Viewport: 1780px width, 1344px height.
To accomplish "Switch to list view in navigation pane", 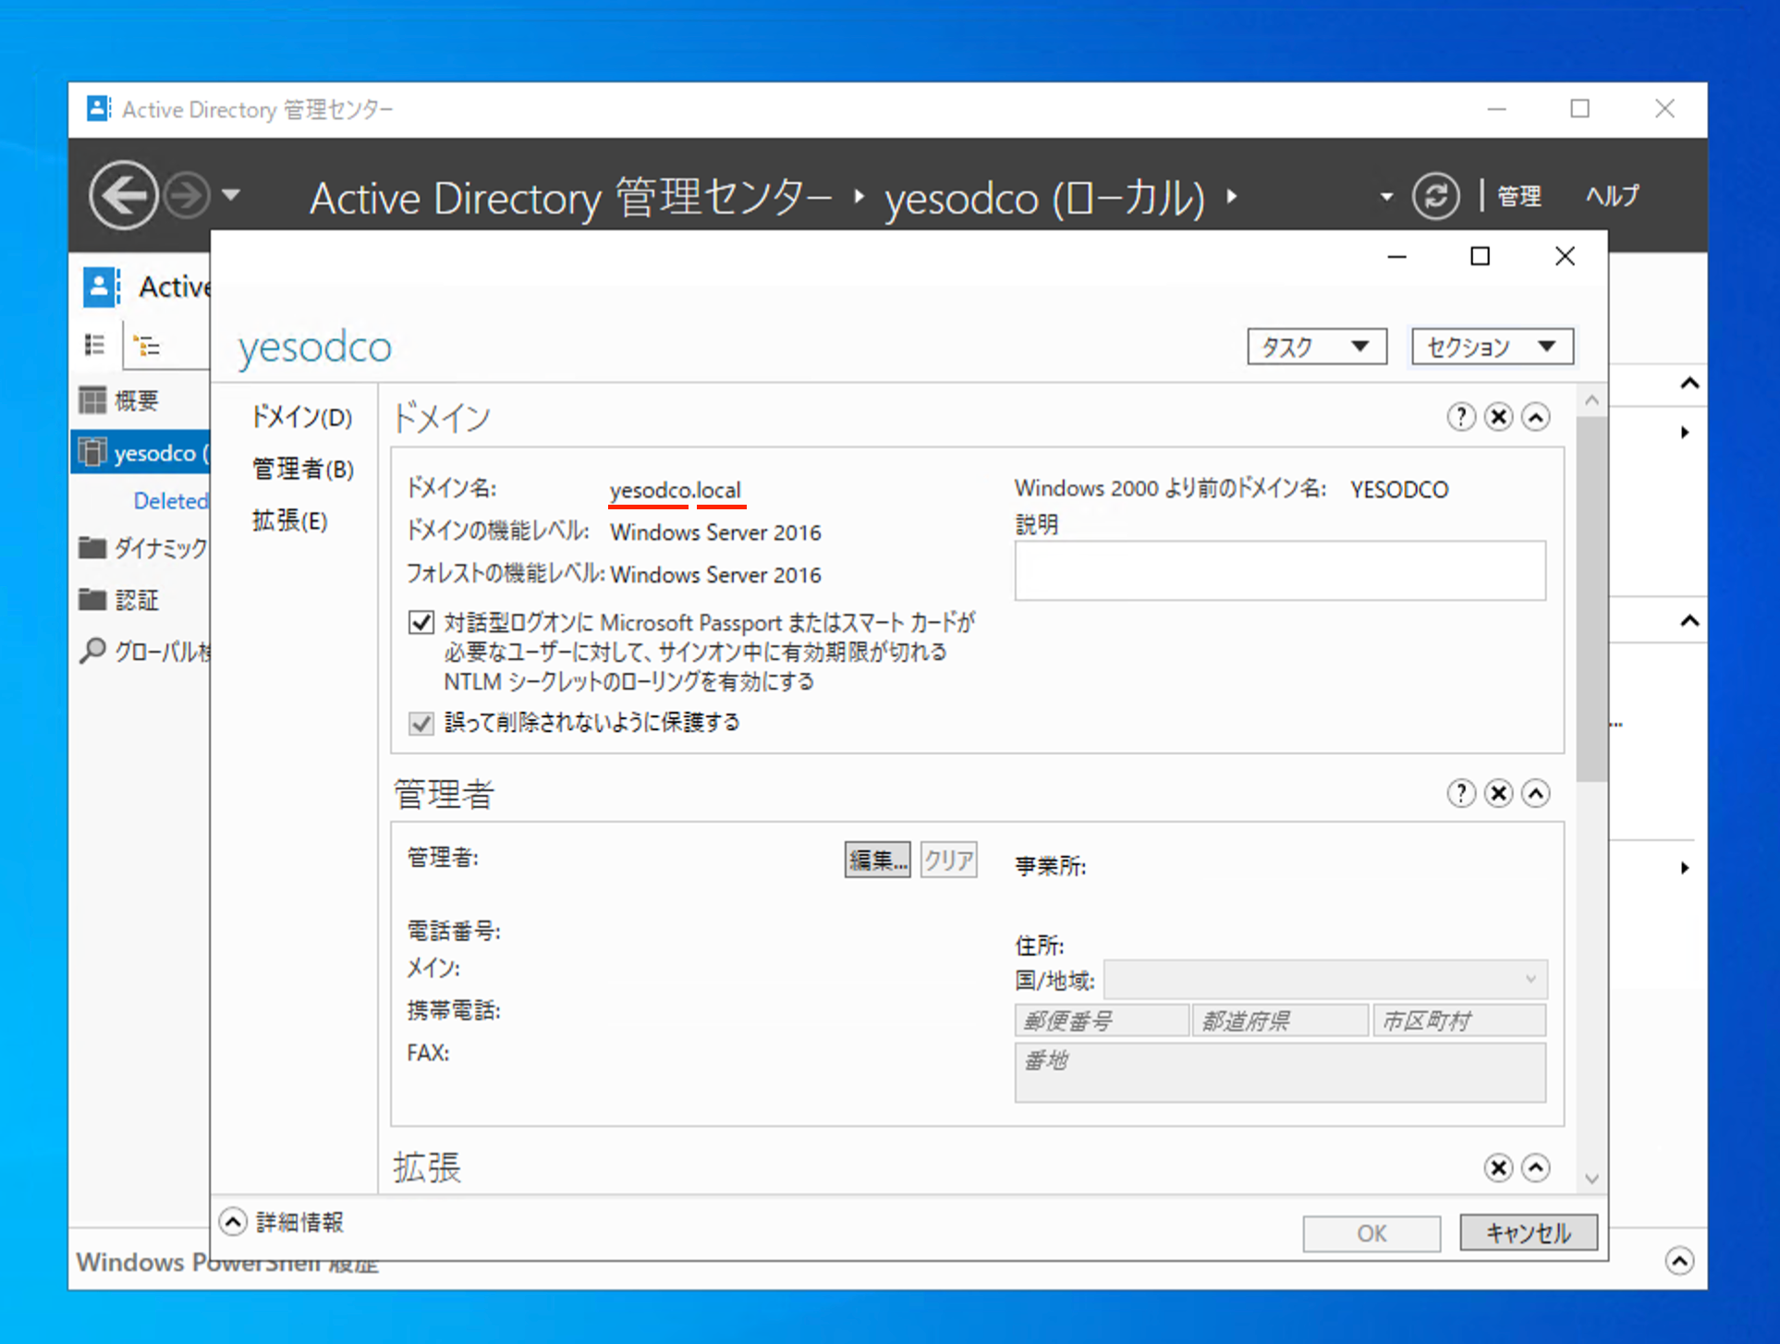I will click(94, 345).
